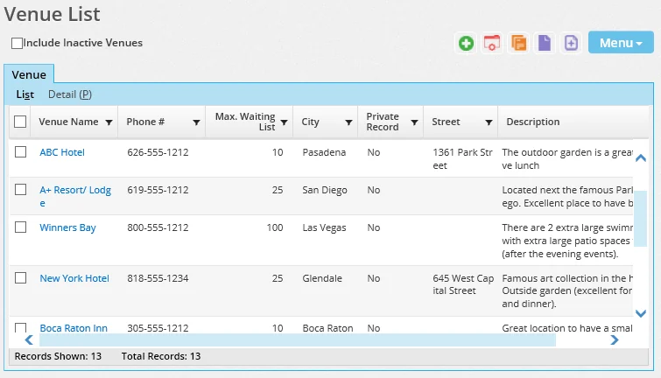This screenshot has width=661, height=378.
Task: Click the solid purple document icon
Action: [x=545, y=43]
